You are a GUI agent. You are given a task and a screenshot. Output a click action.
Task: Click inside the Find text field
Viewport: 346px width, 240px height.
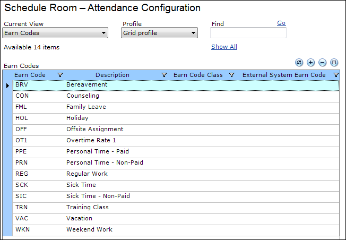pyautogui.click(x=248, y=33)
